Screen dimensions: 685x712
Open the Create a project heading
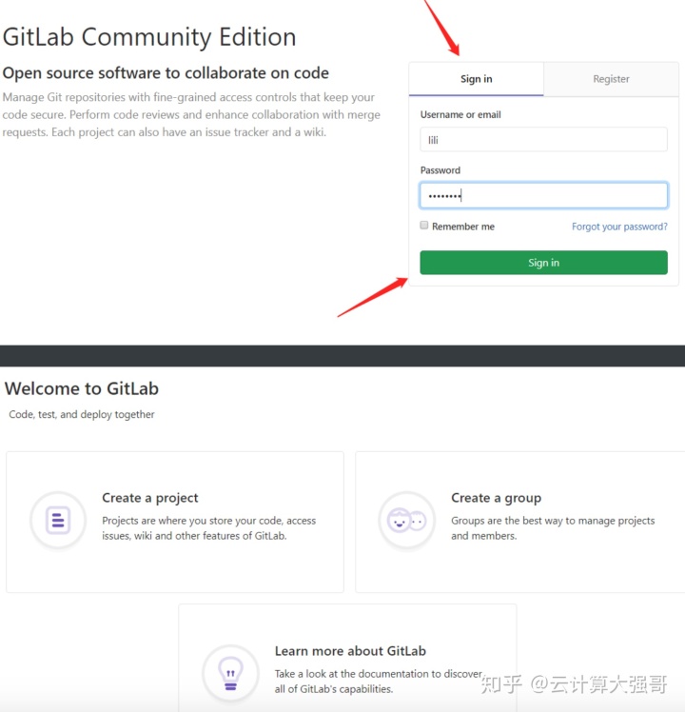149,498
